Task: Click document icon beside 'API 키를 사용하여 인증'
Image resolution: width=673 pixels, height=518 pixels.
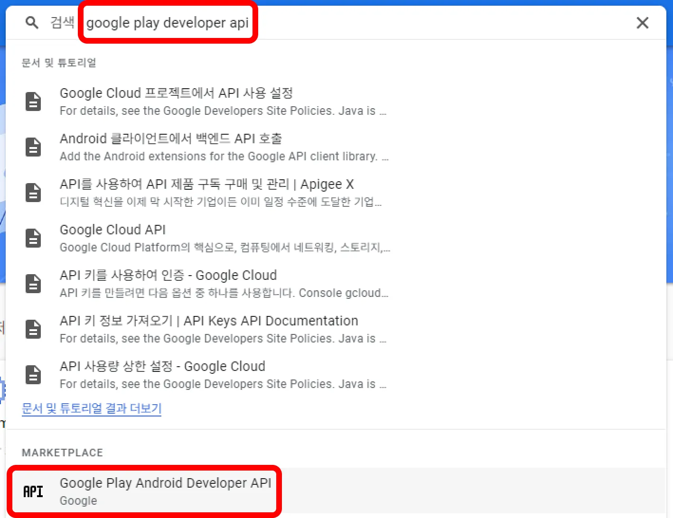Action: (x=33, y=284)
